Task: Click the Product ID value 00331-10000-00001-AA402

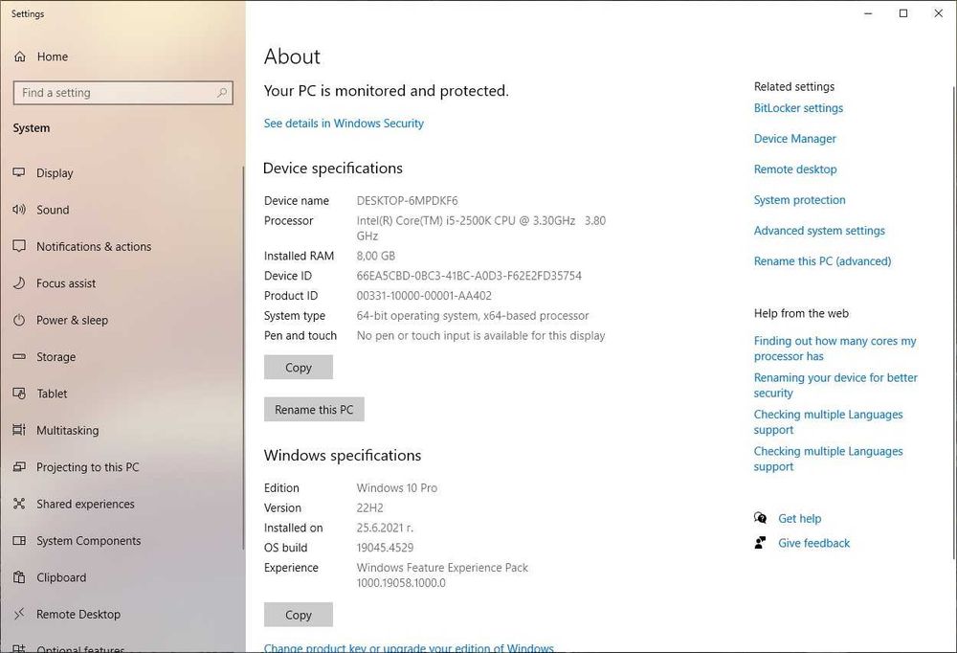Action: tap(424, 296)
